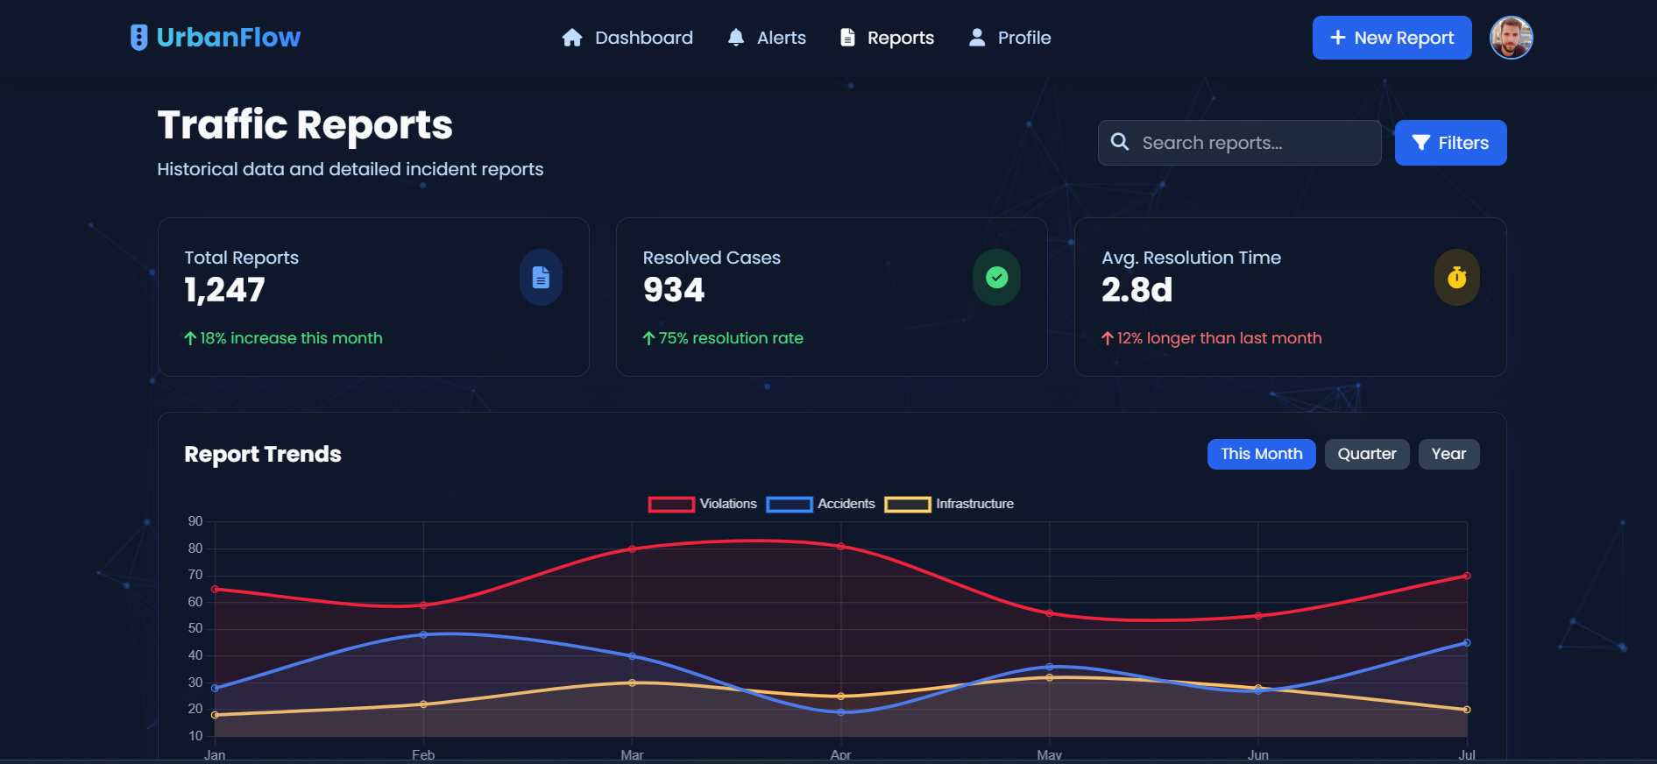
Task: Create a report with New Report button
Action: coord(1391,38)
